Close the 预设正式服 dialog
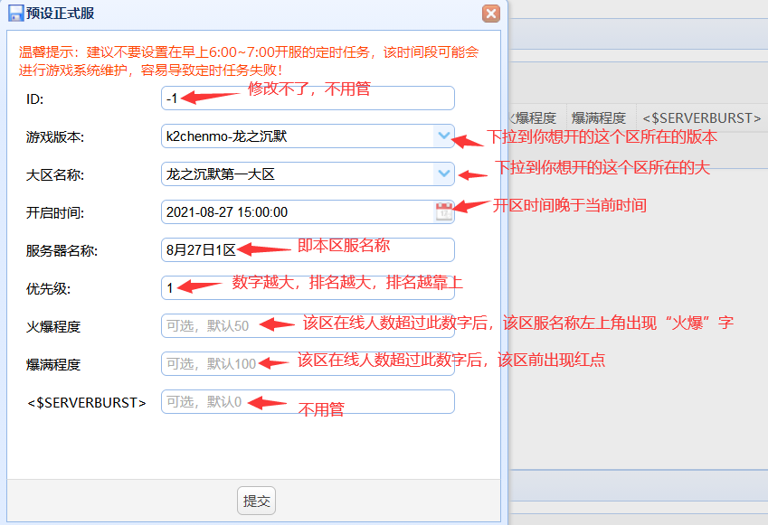 (x=491, y=13)
